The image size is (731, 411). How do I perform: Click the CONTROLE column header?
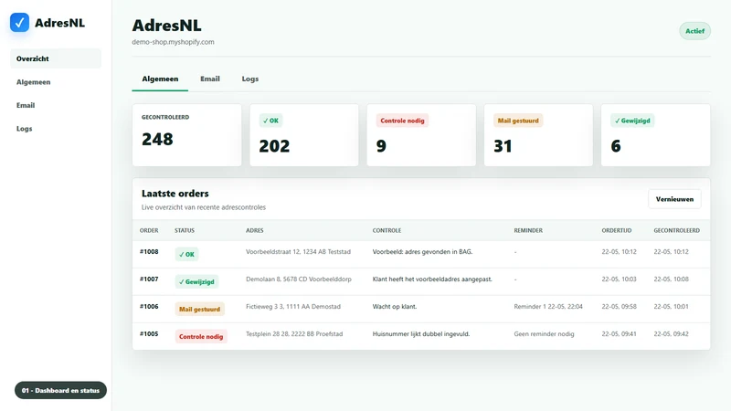[x=387, y=231]
